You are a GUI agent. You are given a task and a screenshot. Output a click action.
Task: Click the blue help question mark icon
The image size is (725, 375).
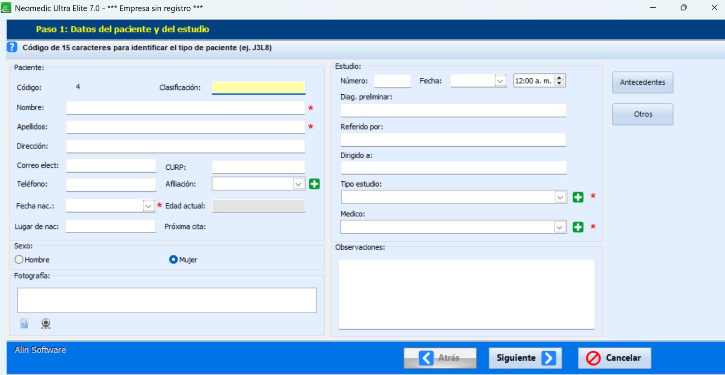click(12, 47)
